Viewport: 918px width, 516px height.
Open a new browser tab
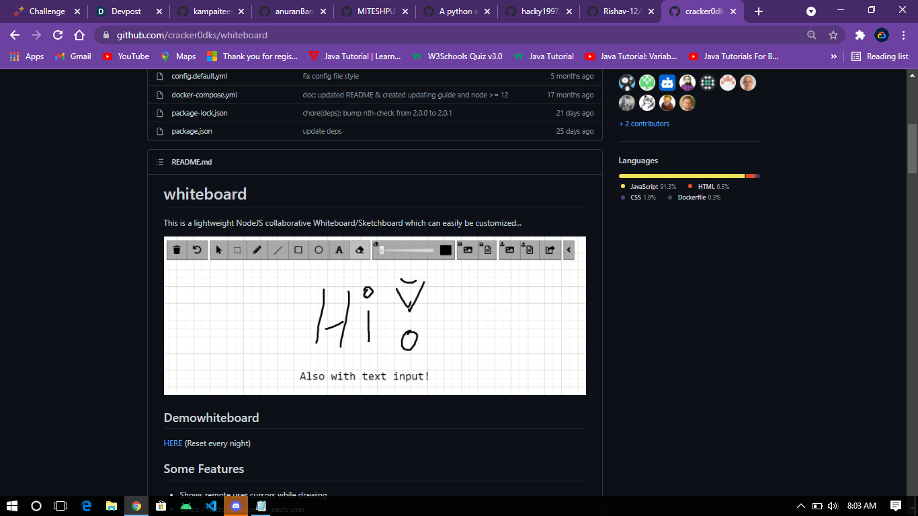point(759,11)
